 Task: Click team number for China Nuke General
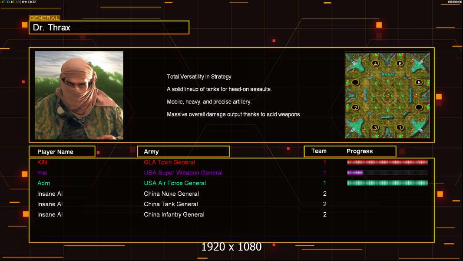[325, 194]
